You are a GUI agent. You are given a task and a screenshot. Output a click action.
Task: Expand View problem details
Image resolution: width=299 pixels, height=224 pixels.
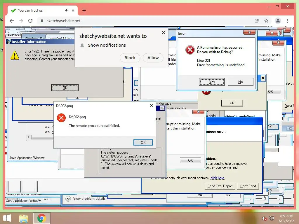(x=68, y=199)
